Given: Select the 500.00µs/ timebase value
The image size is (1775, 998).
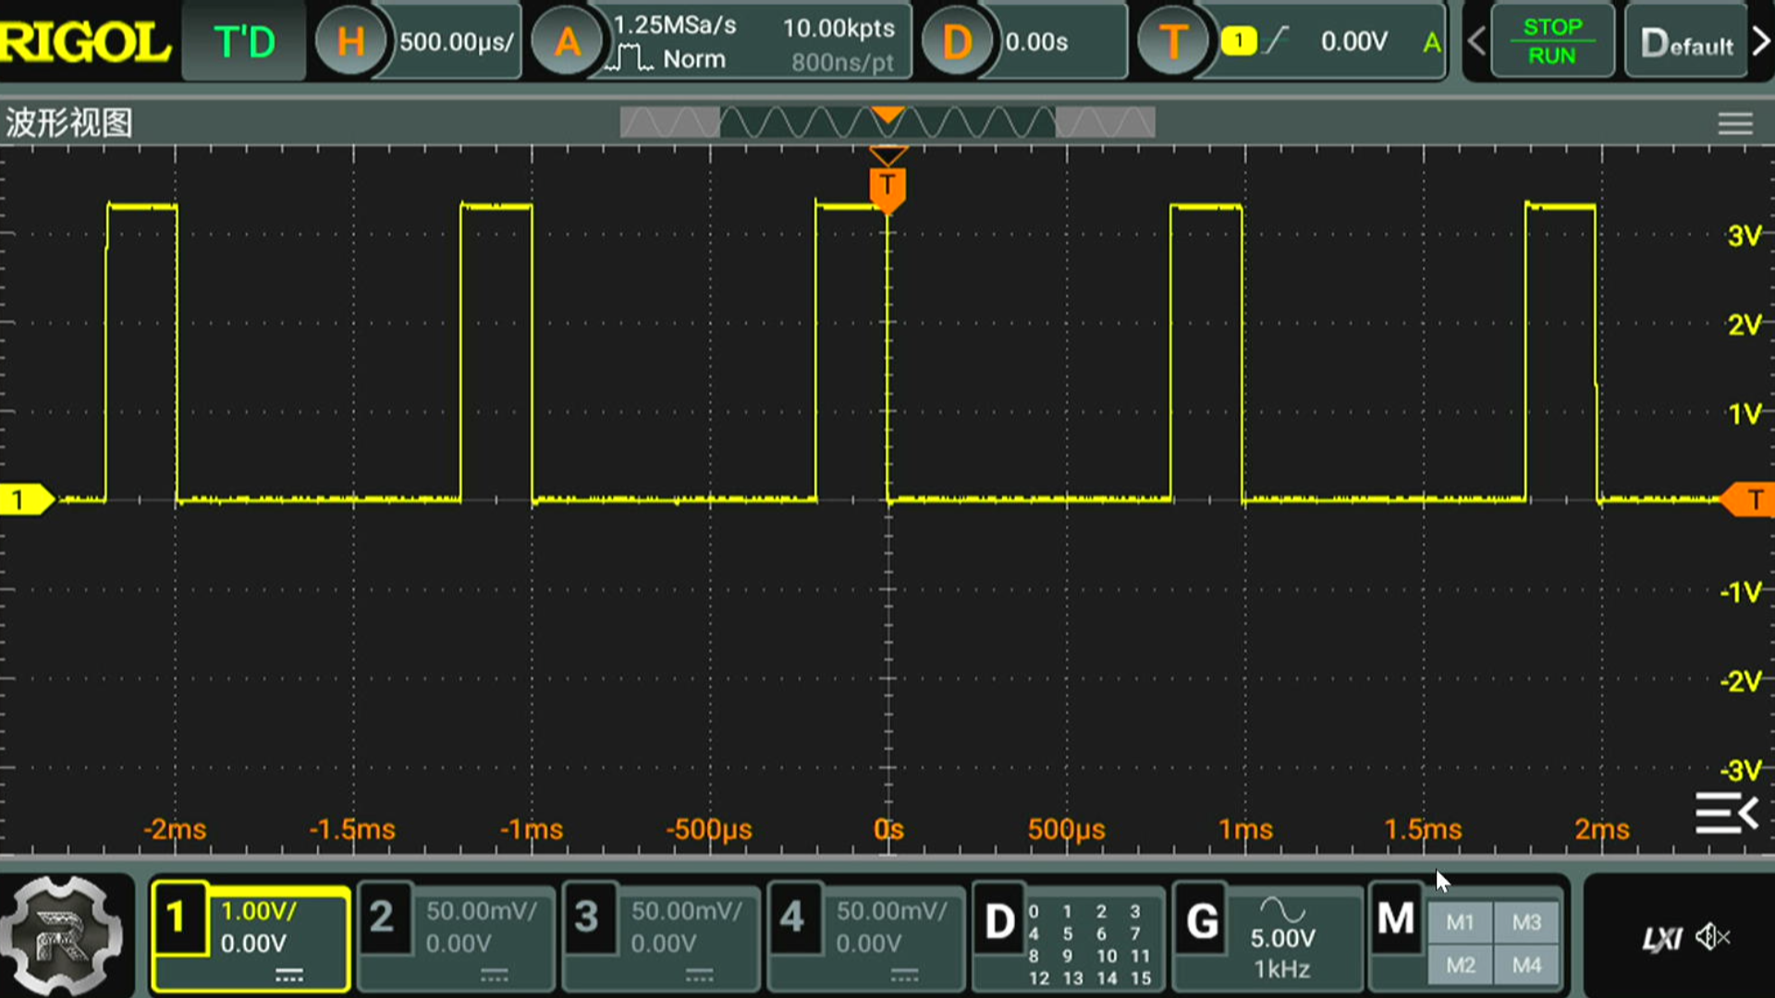Looking at the screenshot, I should (457, 42).
